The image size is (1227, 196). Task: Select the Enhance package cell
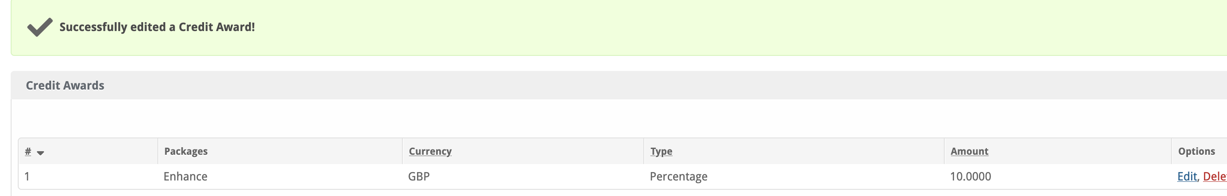185,176
